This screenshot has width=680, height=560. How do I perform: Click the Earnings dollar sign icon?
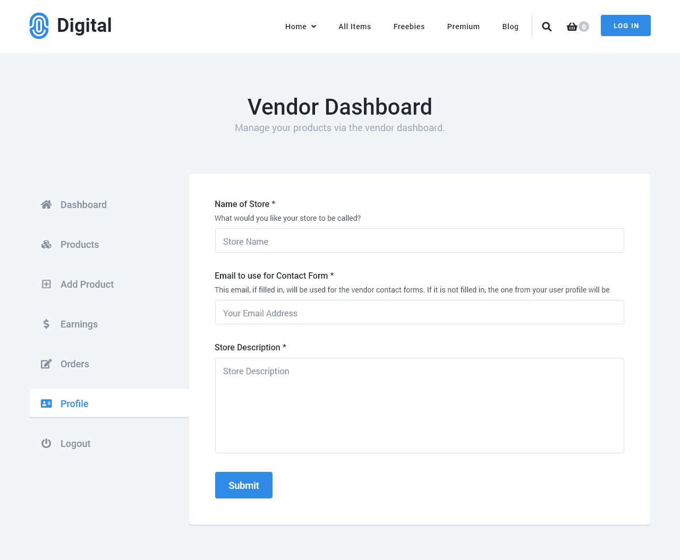tap(46, 324)
